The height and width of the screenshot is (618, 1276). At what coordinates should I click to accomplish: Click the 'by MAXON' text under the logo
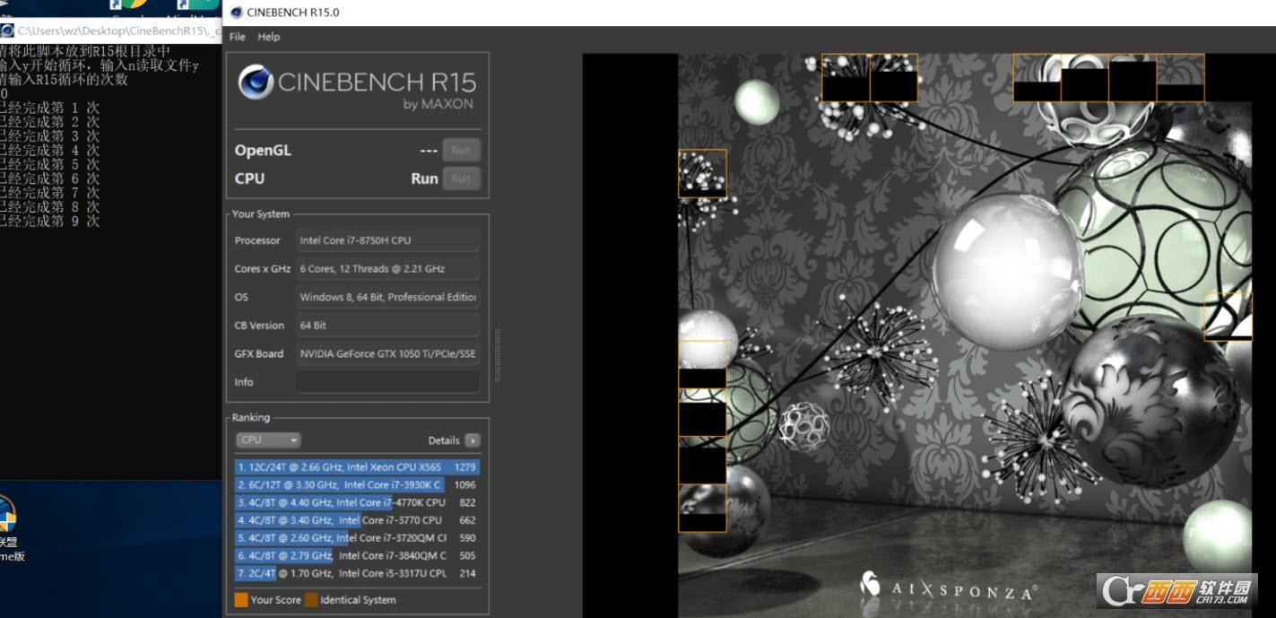coord(438,104)
